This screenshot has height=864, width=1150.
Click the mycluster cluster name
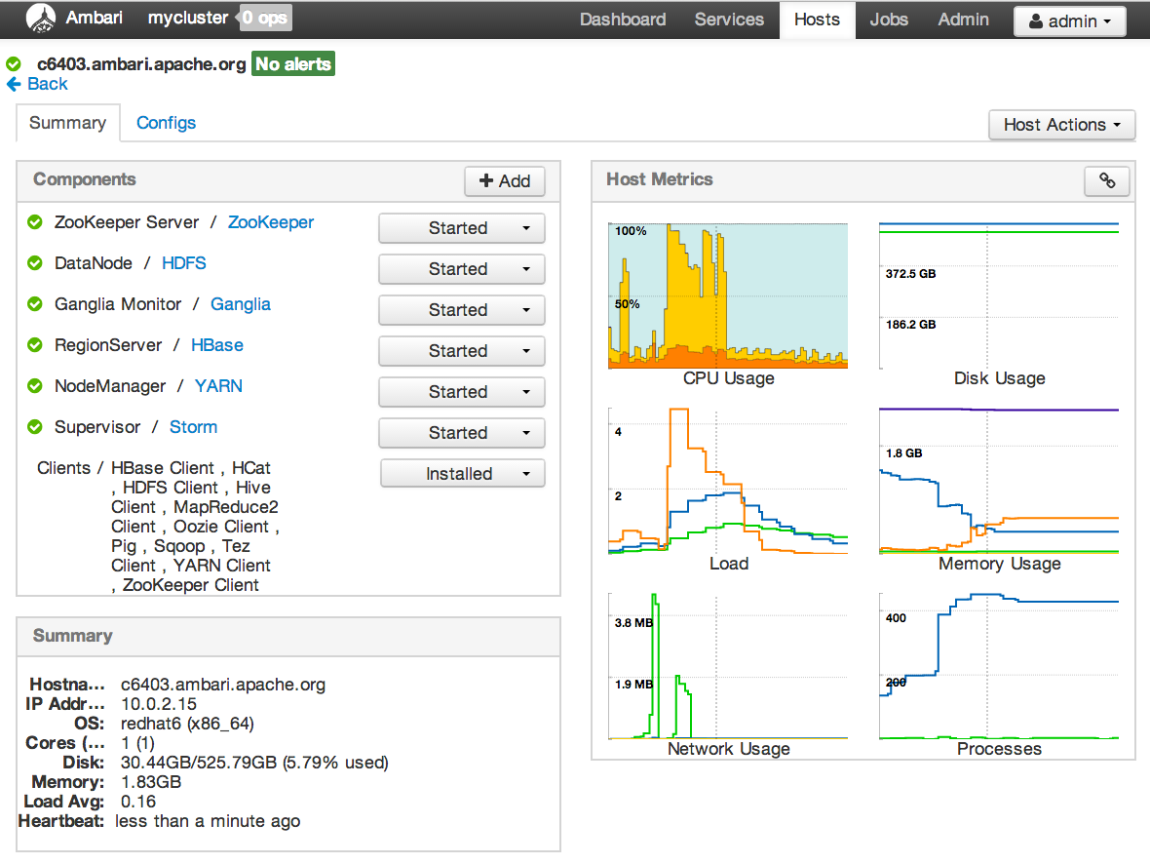point(188,18)
